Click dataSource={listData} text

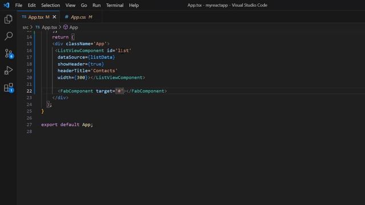[x=86, y=57]
